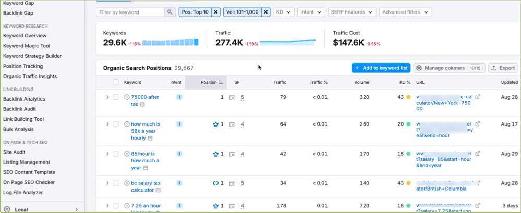
Task: Open Backlink Analytics in sidebar
Action: (24, 99)
